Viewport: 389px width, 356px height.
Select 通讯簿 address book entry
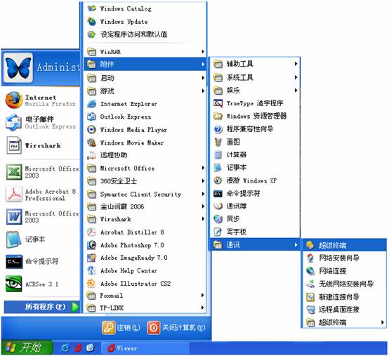[255, 206]
